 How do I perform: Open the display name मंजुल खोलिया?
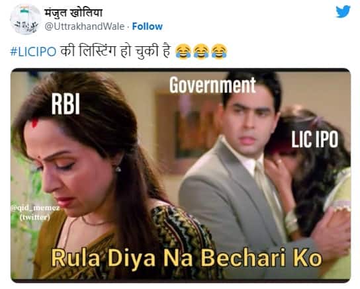(x=73, y=13)
